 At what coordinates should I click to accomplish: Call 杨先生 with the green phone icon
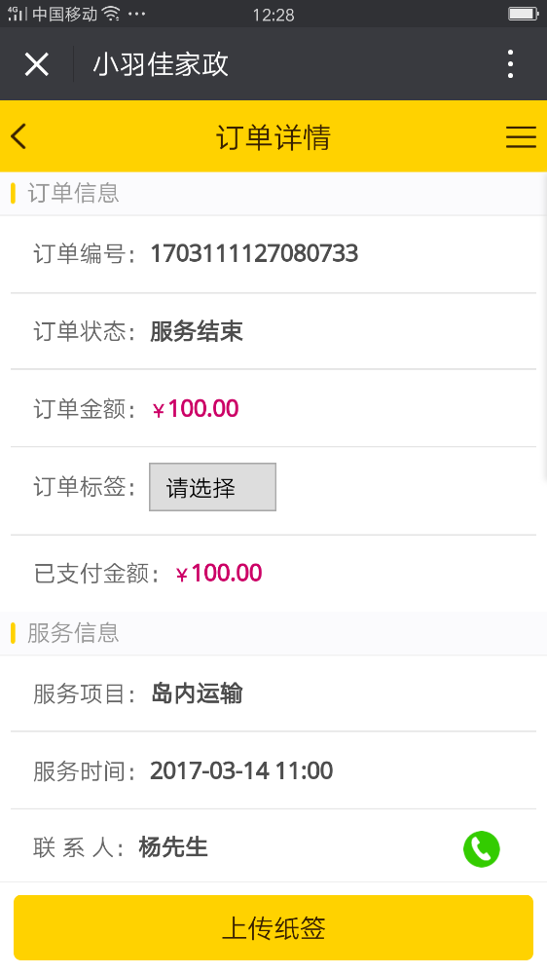[x=481, y=848]
